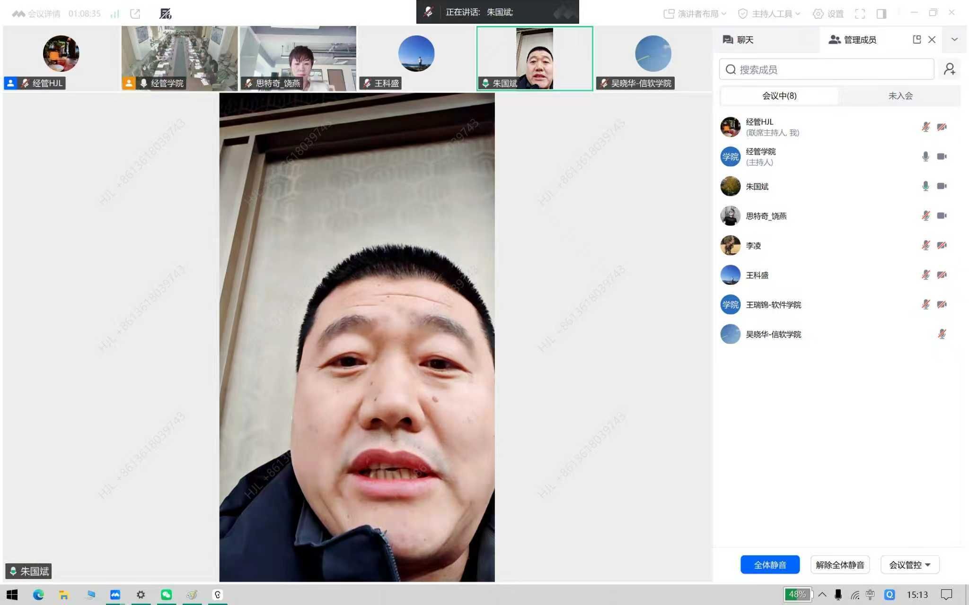Open the 演讲者布局 layout dropdown
The height and width of the screenshot is (605, 969).
coord(695,14)
